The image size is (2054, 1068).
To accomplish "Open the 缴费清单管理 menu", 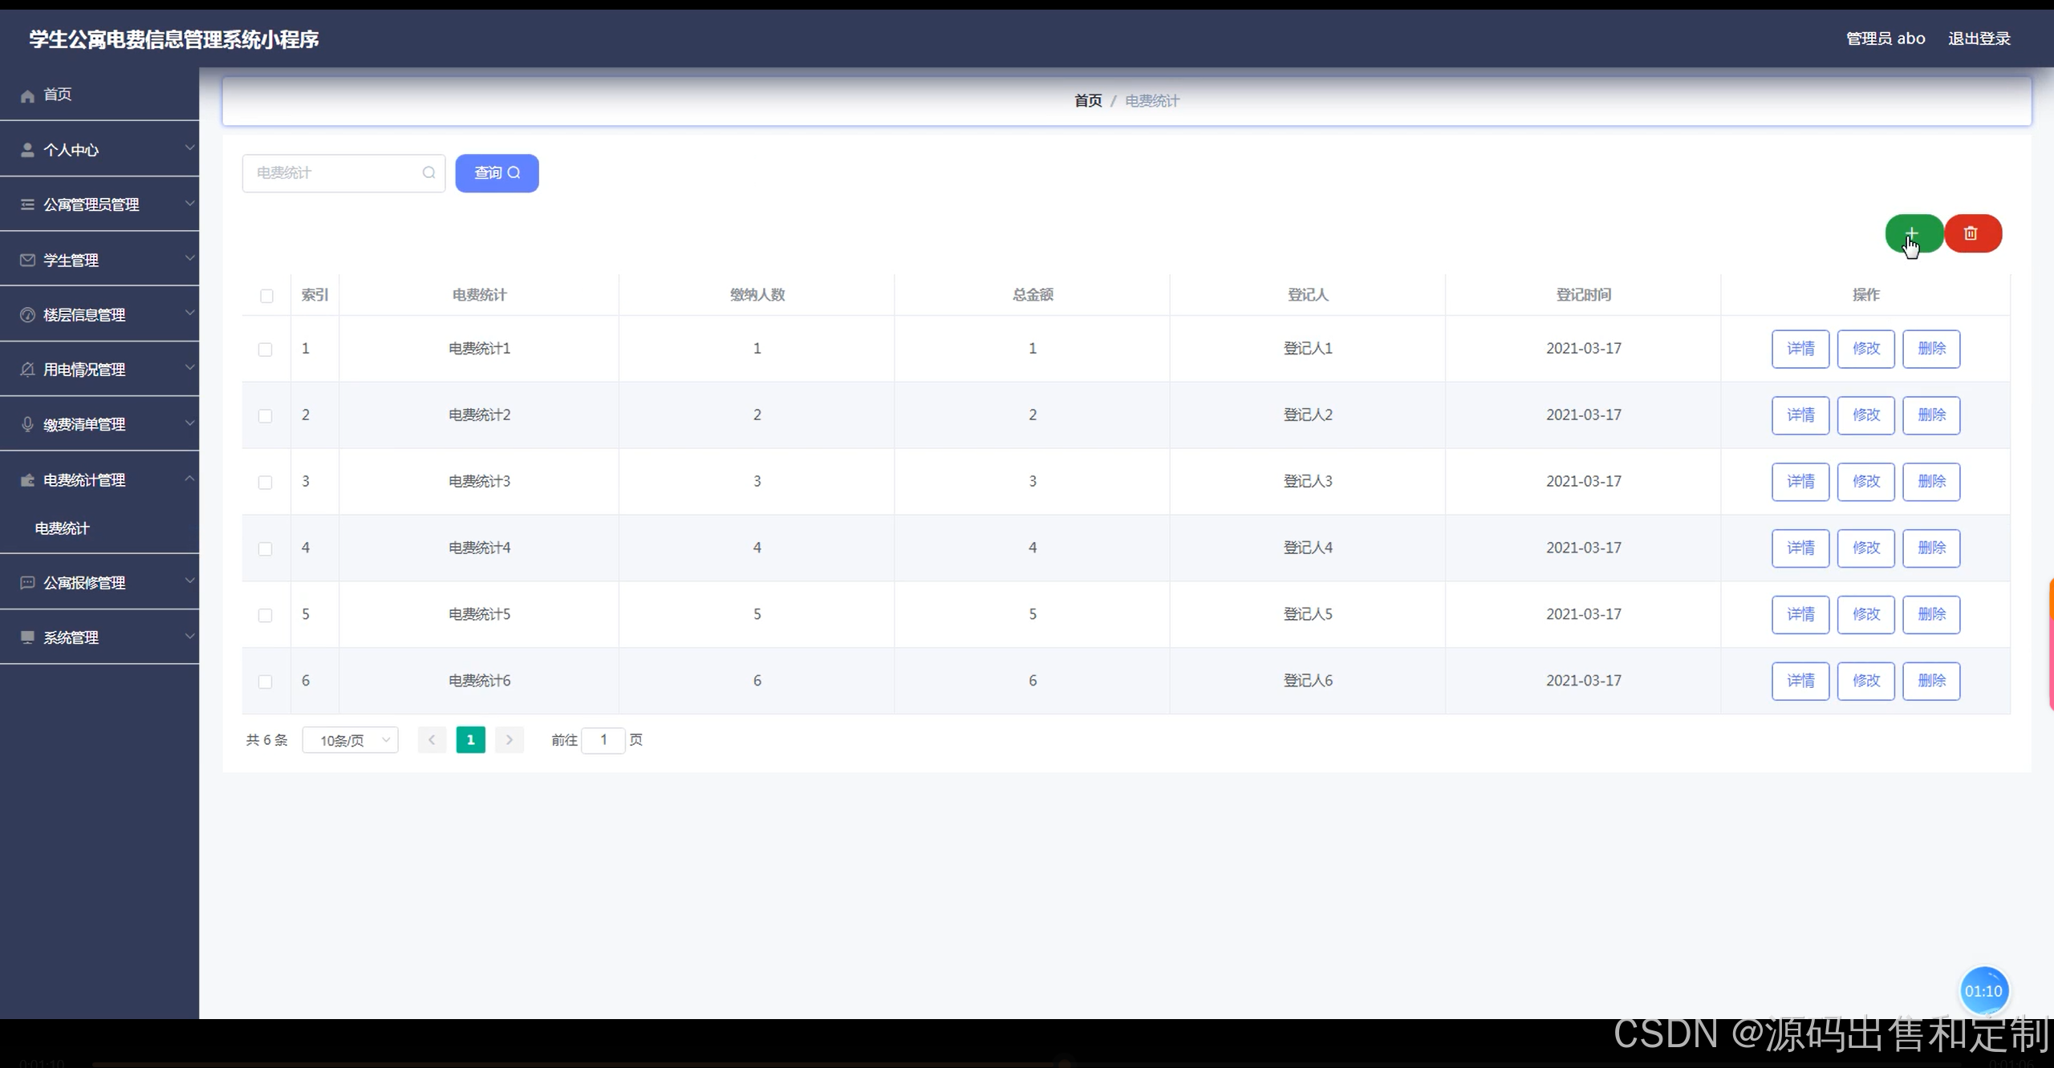I will click(x=99, y=424).
